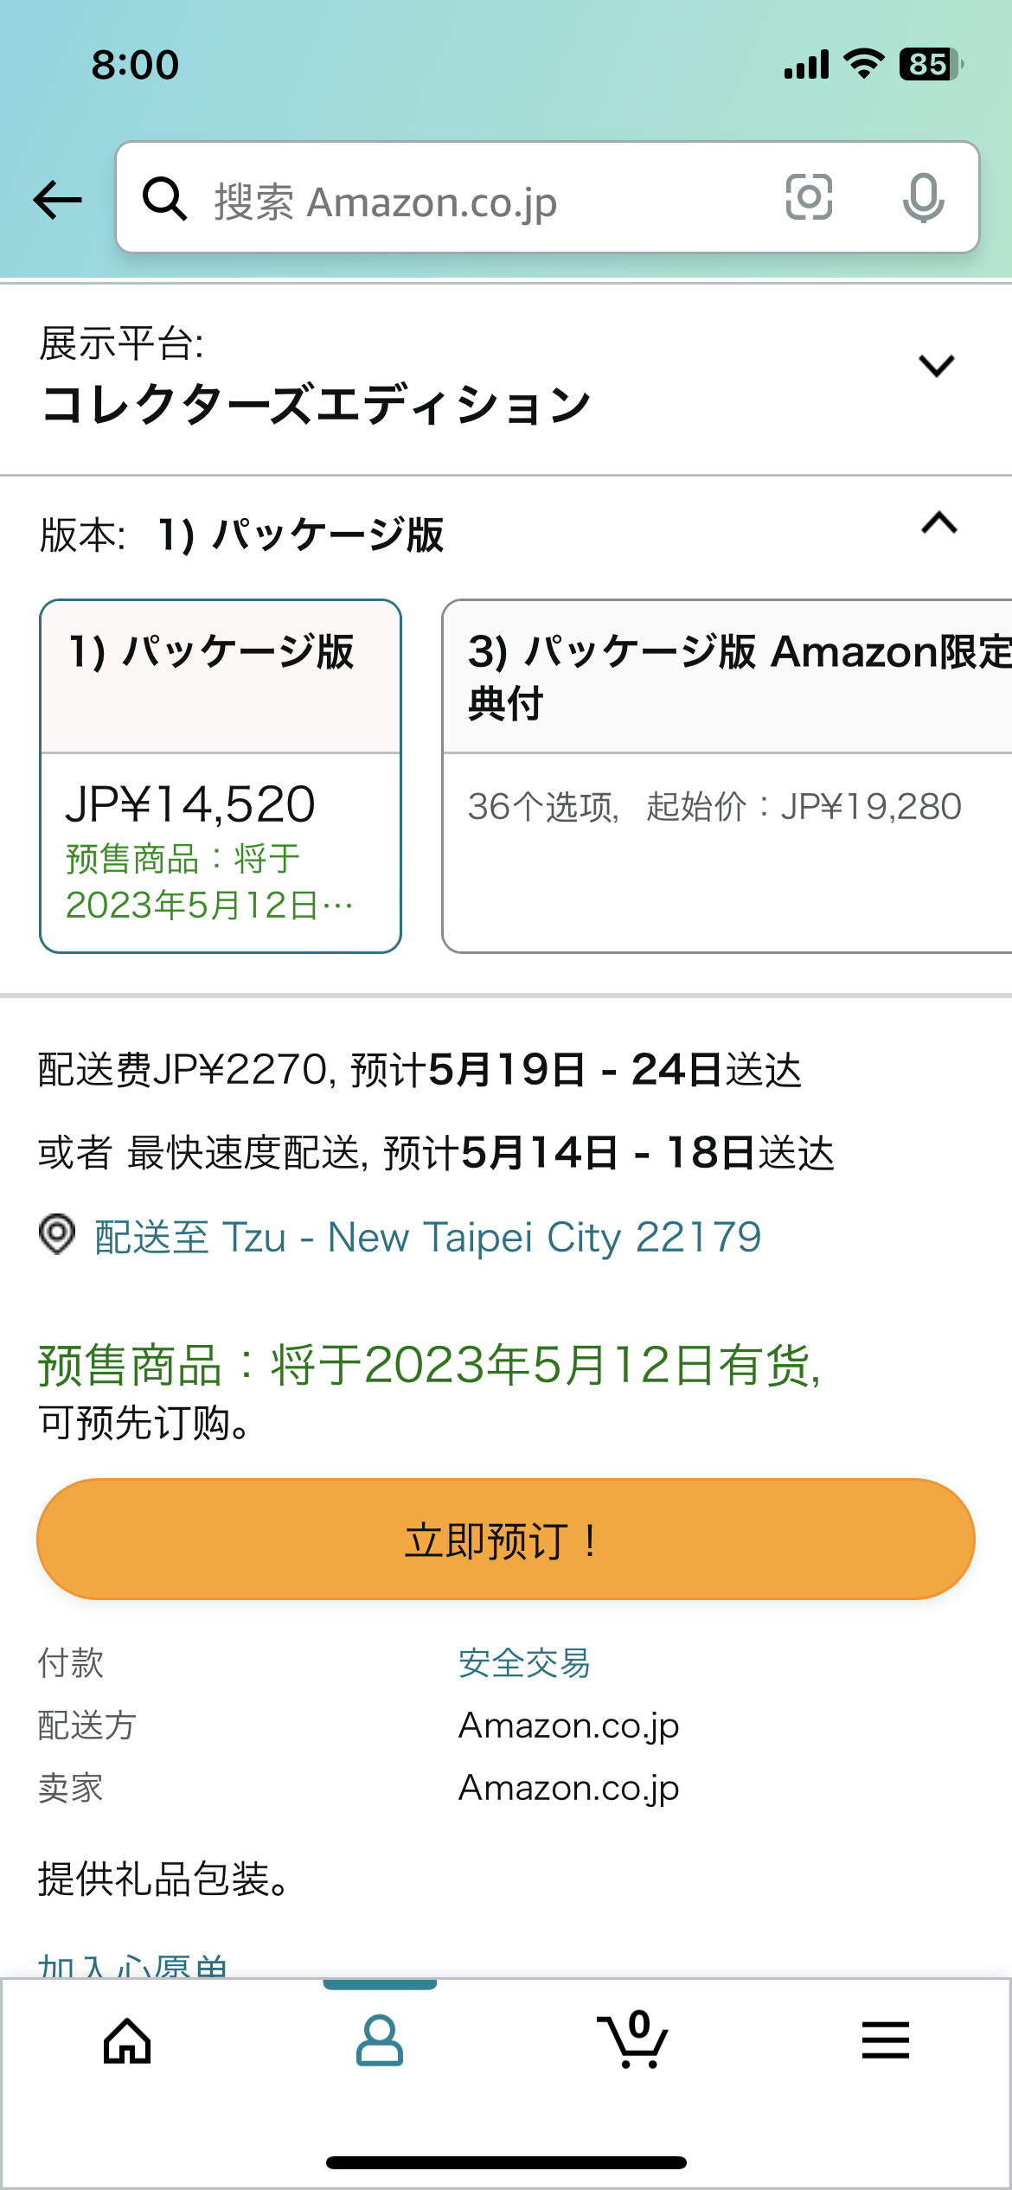Open the Home tab icon

(127, 2040)
